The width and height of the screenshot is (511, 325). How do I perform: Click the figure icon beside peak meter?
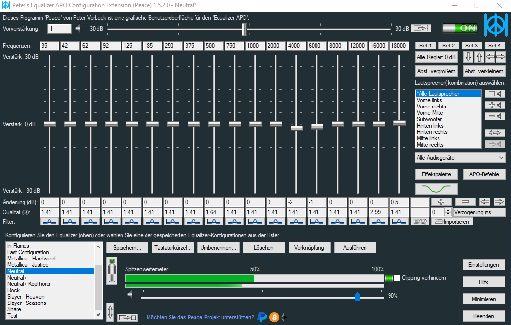(112, 271)
